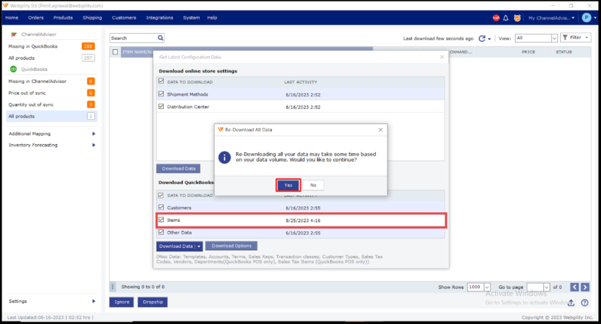The image size is (601, 324).
Task: Click No to cancel re-download
Action: point(313,185)
